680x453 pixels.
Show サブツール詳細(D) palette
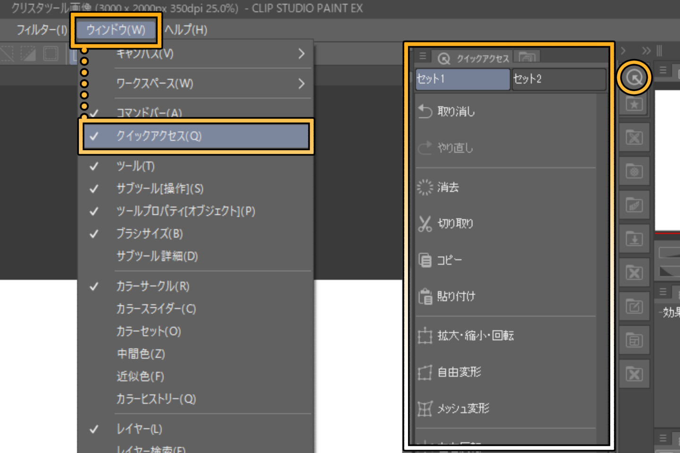coord(195,256)
